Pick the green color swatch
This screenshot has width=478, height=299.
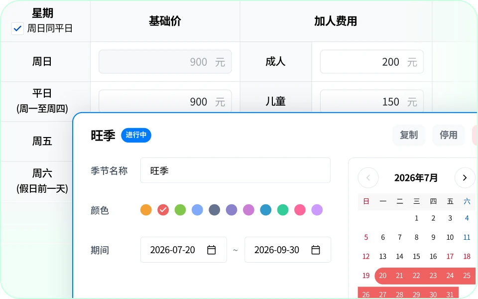pos(180,210)
